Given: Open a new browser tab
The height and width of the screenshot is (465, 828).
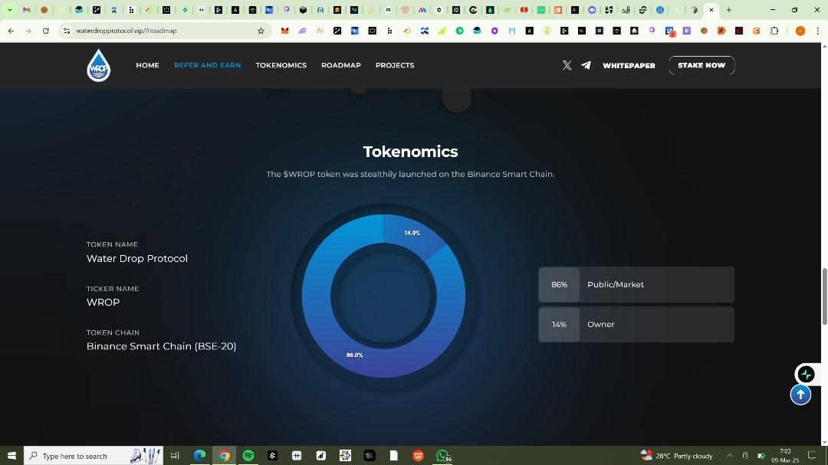Looking at the screenshot, I should pyautogui.click(x=729, y=9).
